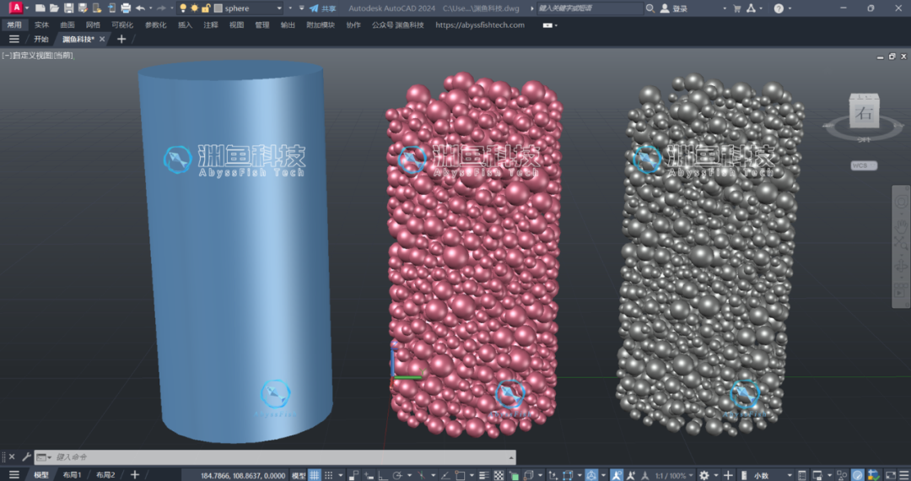Switch to the 模型 layout tab
This screenshot has height=481, width=911.
pyautogui.click(x=40, y=474)
